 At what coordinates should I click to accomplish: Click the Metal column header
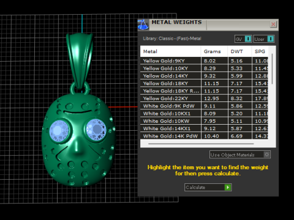coord(170,51)
